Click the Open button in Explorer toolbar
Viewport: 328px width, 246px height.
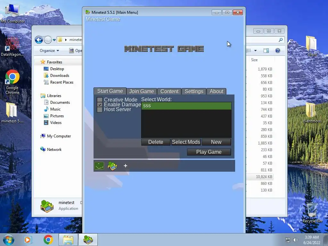pyautogui.click(x=76, y=51)
